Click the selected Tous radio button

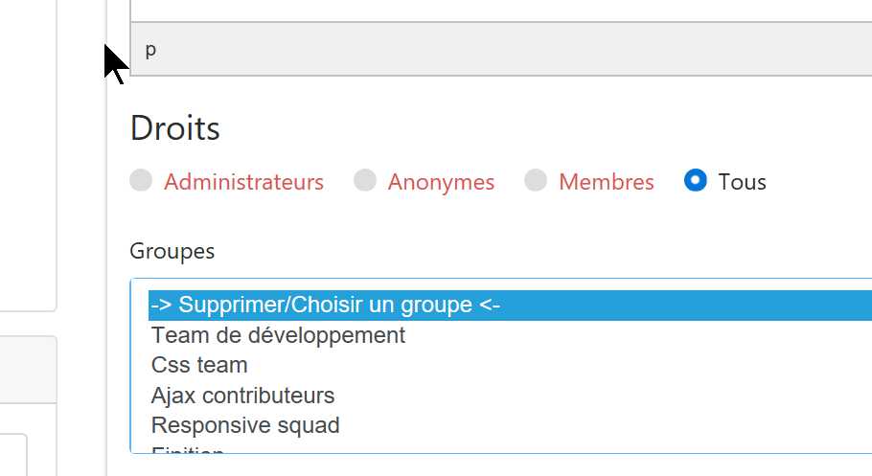tap(696, 180)
